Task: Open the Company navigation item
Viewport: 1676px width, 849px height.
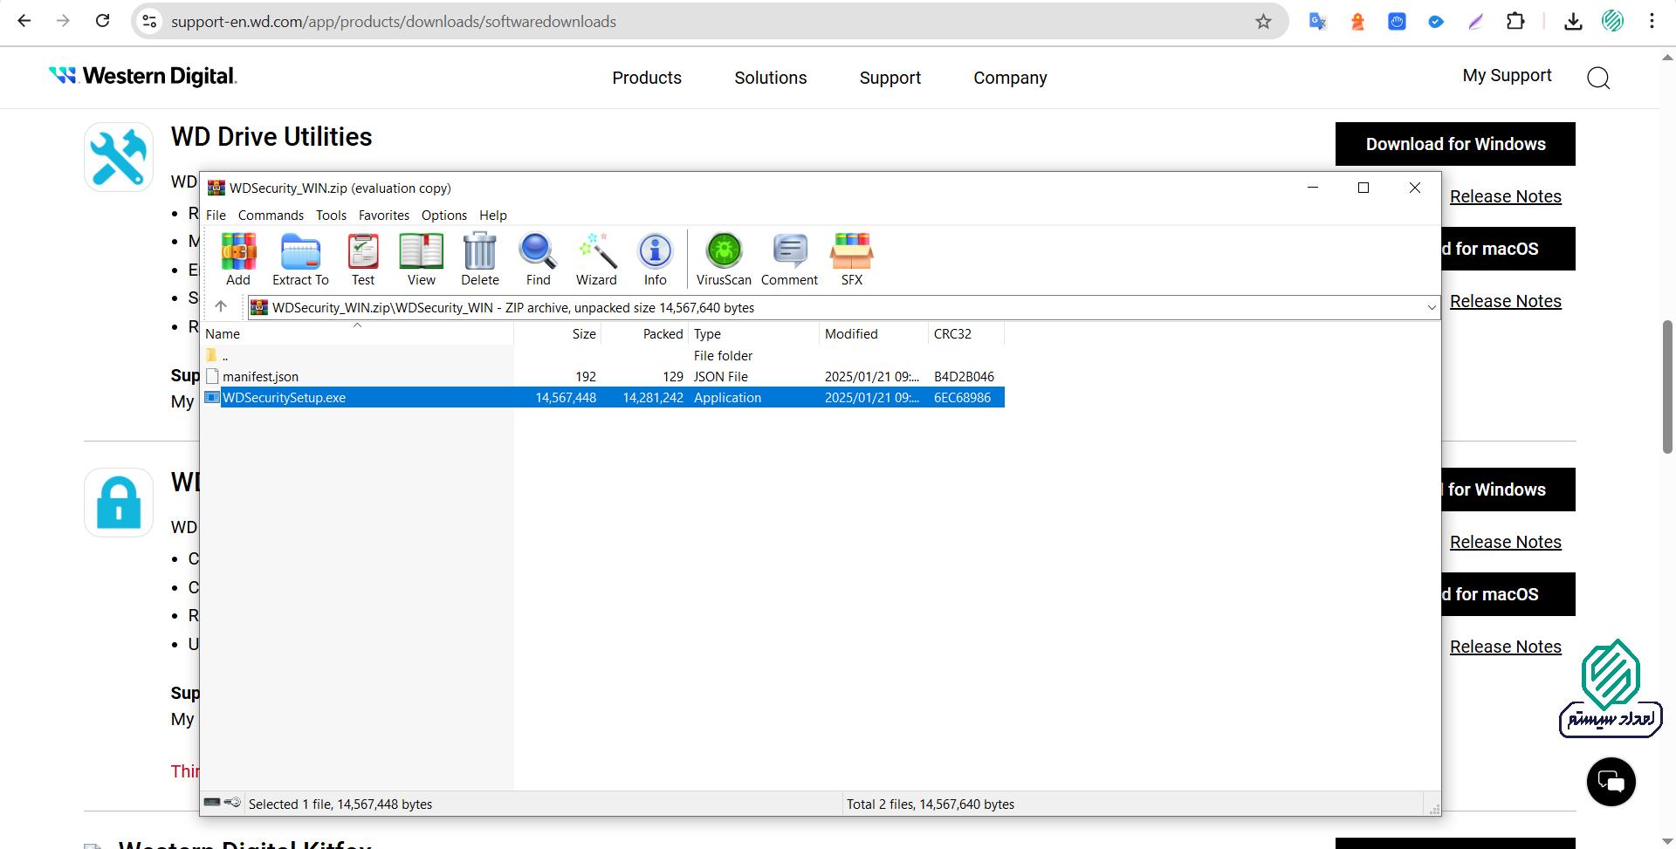Action: tap(1010, 78)
